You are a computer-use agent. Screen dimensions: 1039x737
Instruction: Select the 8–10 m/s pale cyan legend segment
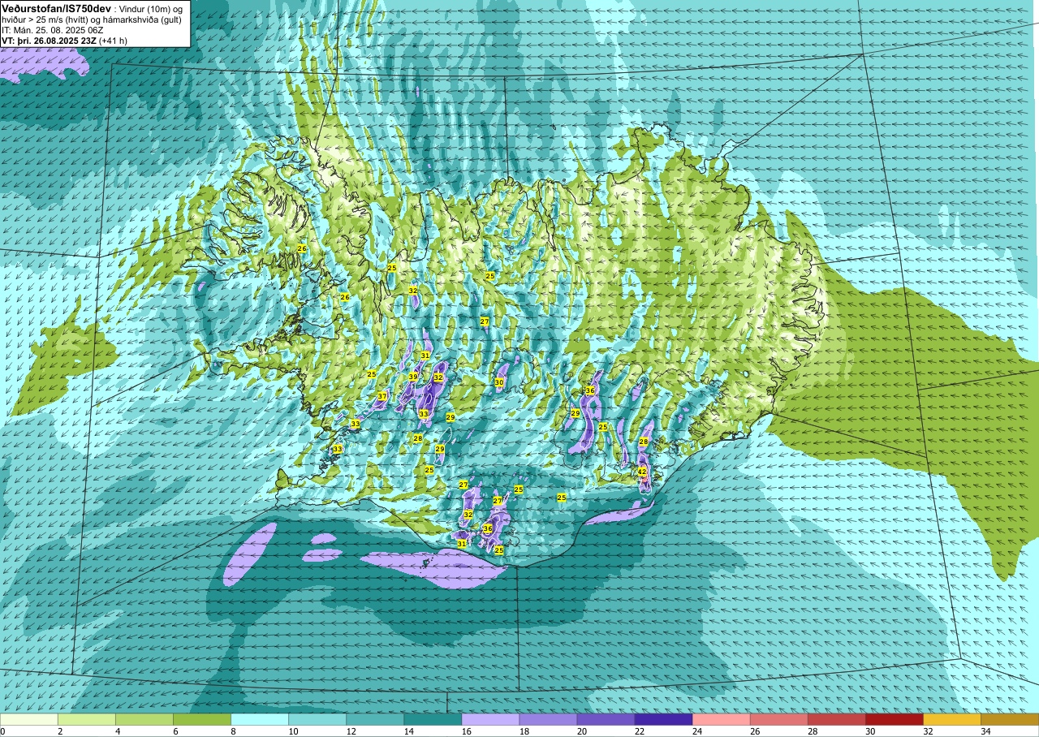point(260,719)
